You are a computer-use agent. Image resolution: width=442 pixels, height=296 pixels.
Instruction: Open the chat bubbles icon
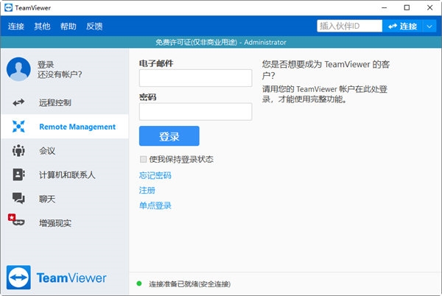pyautogui.click(x=18, y=199)
